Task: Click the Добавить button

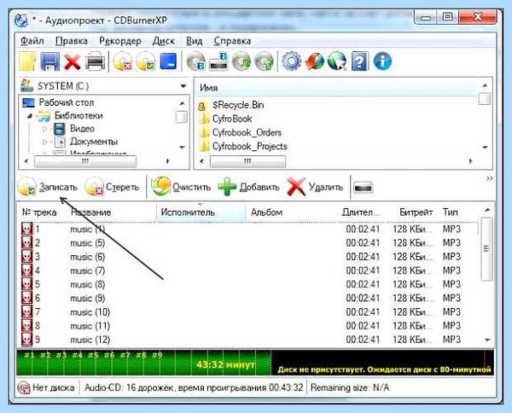Action: pos(249,187)
